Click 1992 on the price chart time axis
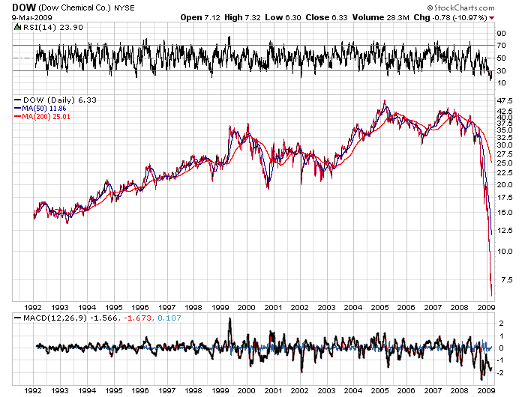This screenshot has height=397, width=525. 33,307
